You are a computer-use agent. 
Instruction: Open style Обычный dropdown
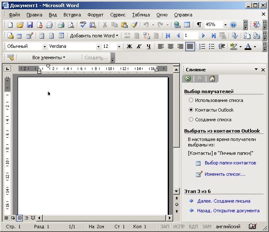point(45,47)
